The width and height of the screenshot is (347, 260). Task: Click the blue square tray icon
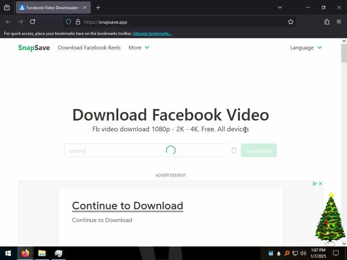271,253
